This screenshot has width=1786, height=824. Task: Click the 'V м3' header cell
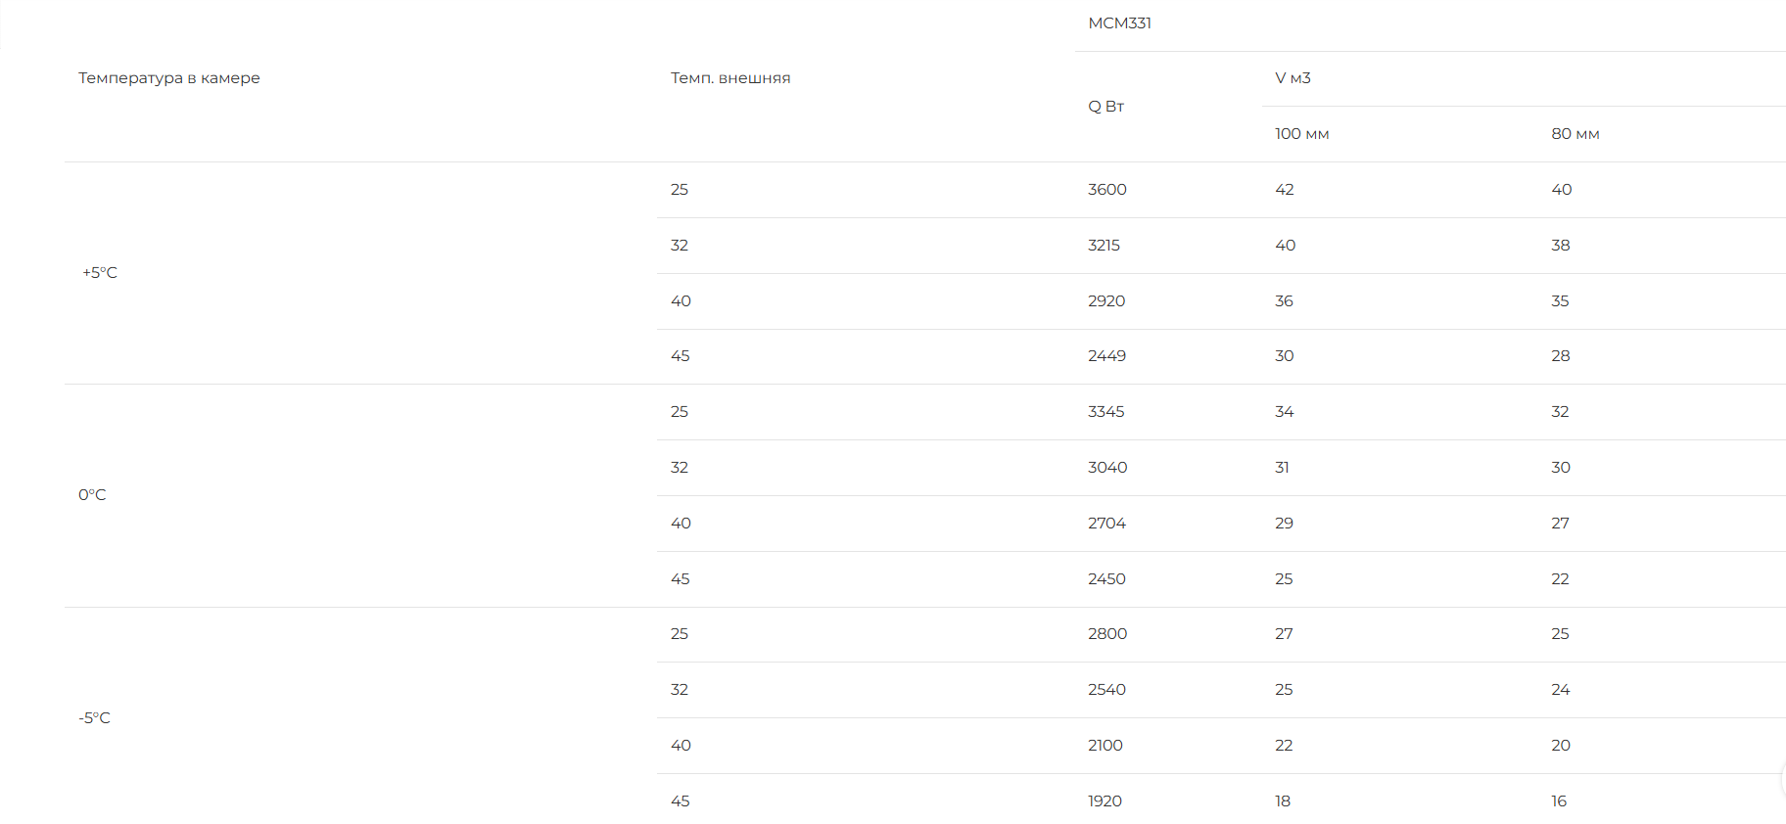pos(1292,77)
